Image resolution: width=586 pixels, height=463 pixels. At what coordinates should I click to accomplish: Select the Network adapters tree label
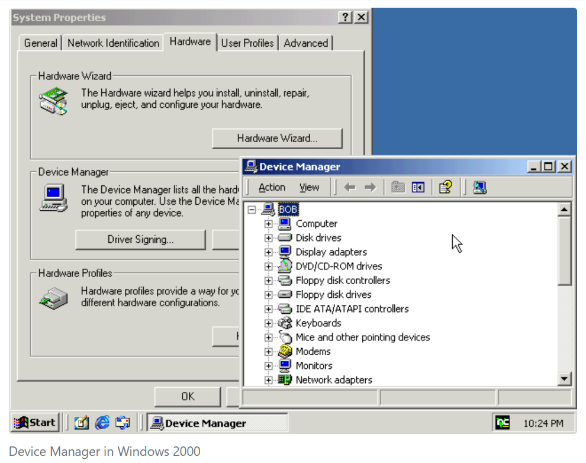click(334, 380)
